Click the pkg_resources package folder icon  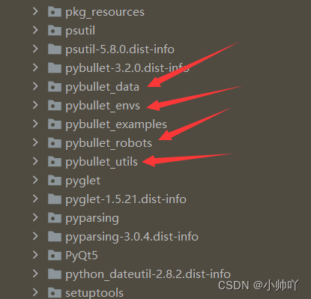pos(55,11)
